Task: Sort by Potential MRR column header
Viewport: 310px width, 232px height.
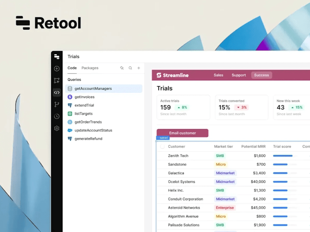Action: [253, 147]
